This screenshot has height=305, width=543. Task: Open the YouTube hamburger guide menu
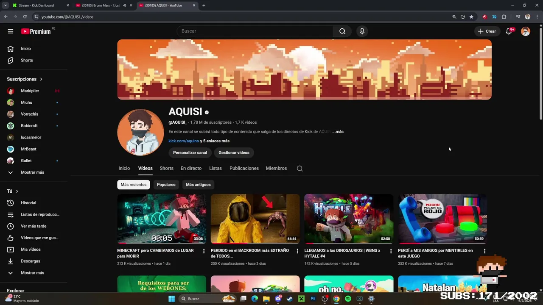[x=11, y=31]
